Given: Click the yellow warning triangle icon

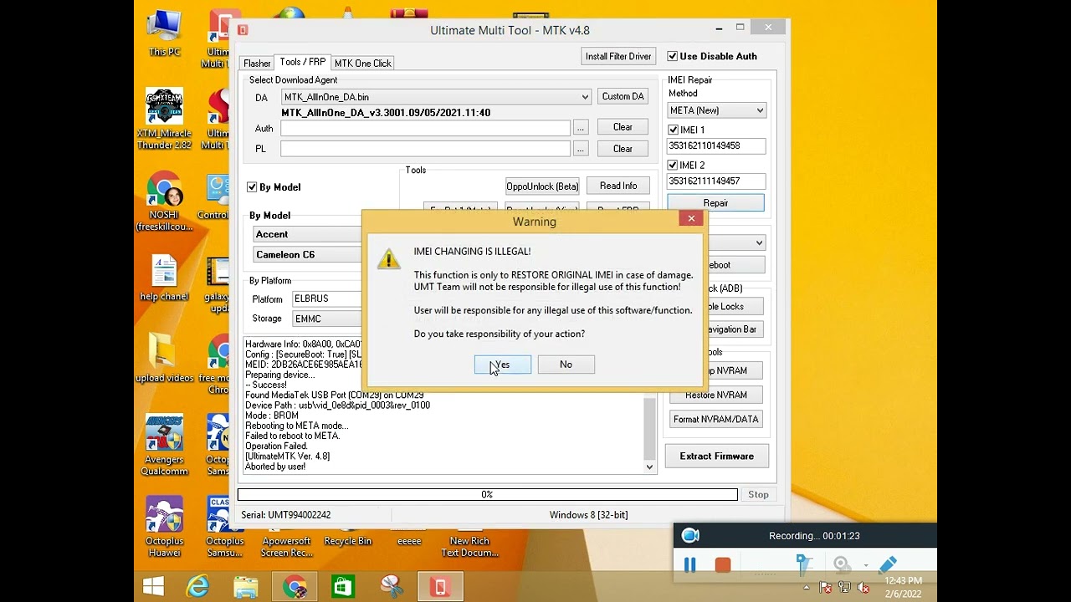Looking at the screenshot, I should point(388,259).
